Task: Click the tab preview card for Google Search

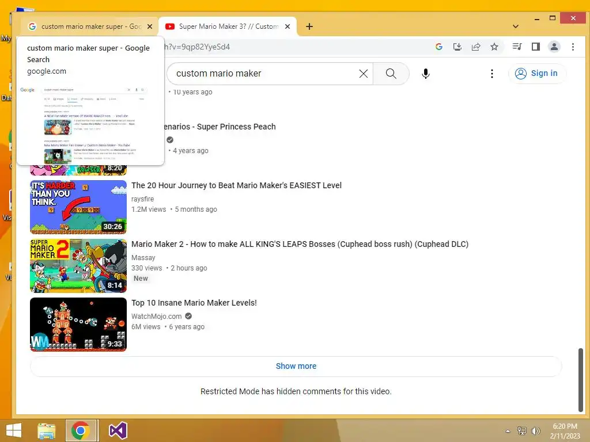Action: click(x=90, y=101)
